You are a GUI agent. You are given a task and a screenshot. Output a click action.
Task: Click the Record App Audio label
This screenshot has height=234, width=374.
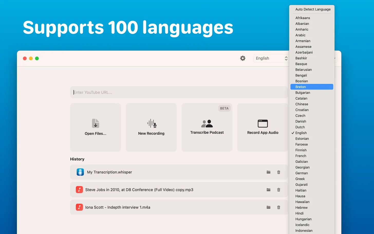click(x=263, y=133)
